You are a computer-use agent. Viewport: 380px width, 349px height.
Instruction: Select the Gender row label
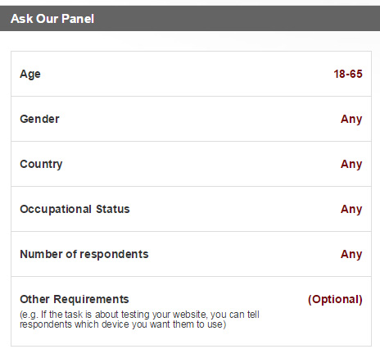coord(39,119)
